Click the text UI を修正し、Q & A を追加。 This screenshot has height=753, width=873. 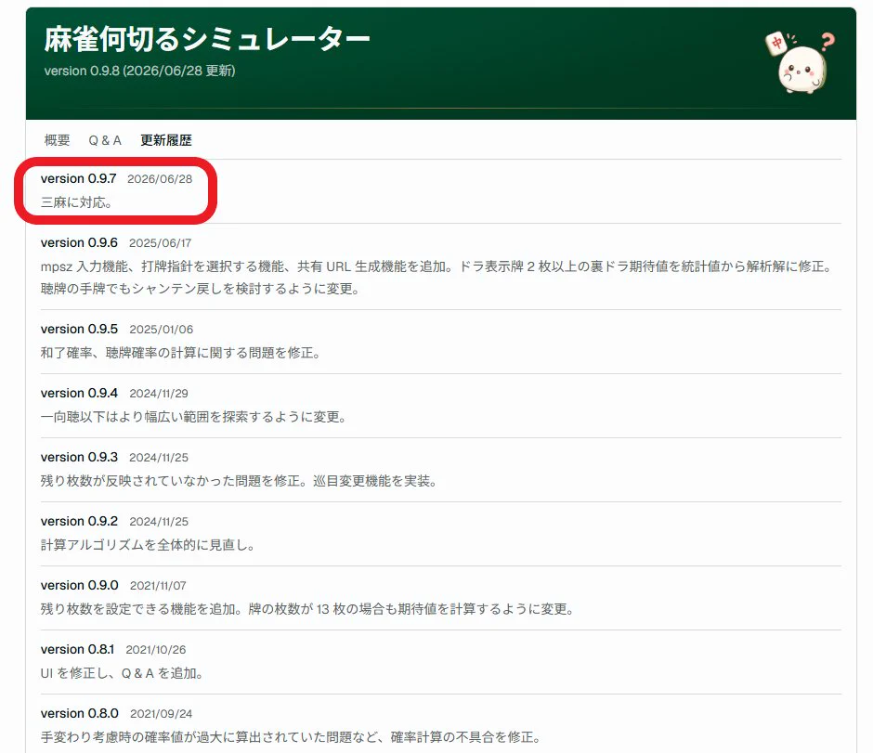(122, 673)
